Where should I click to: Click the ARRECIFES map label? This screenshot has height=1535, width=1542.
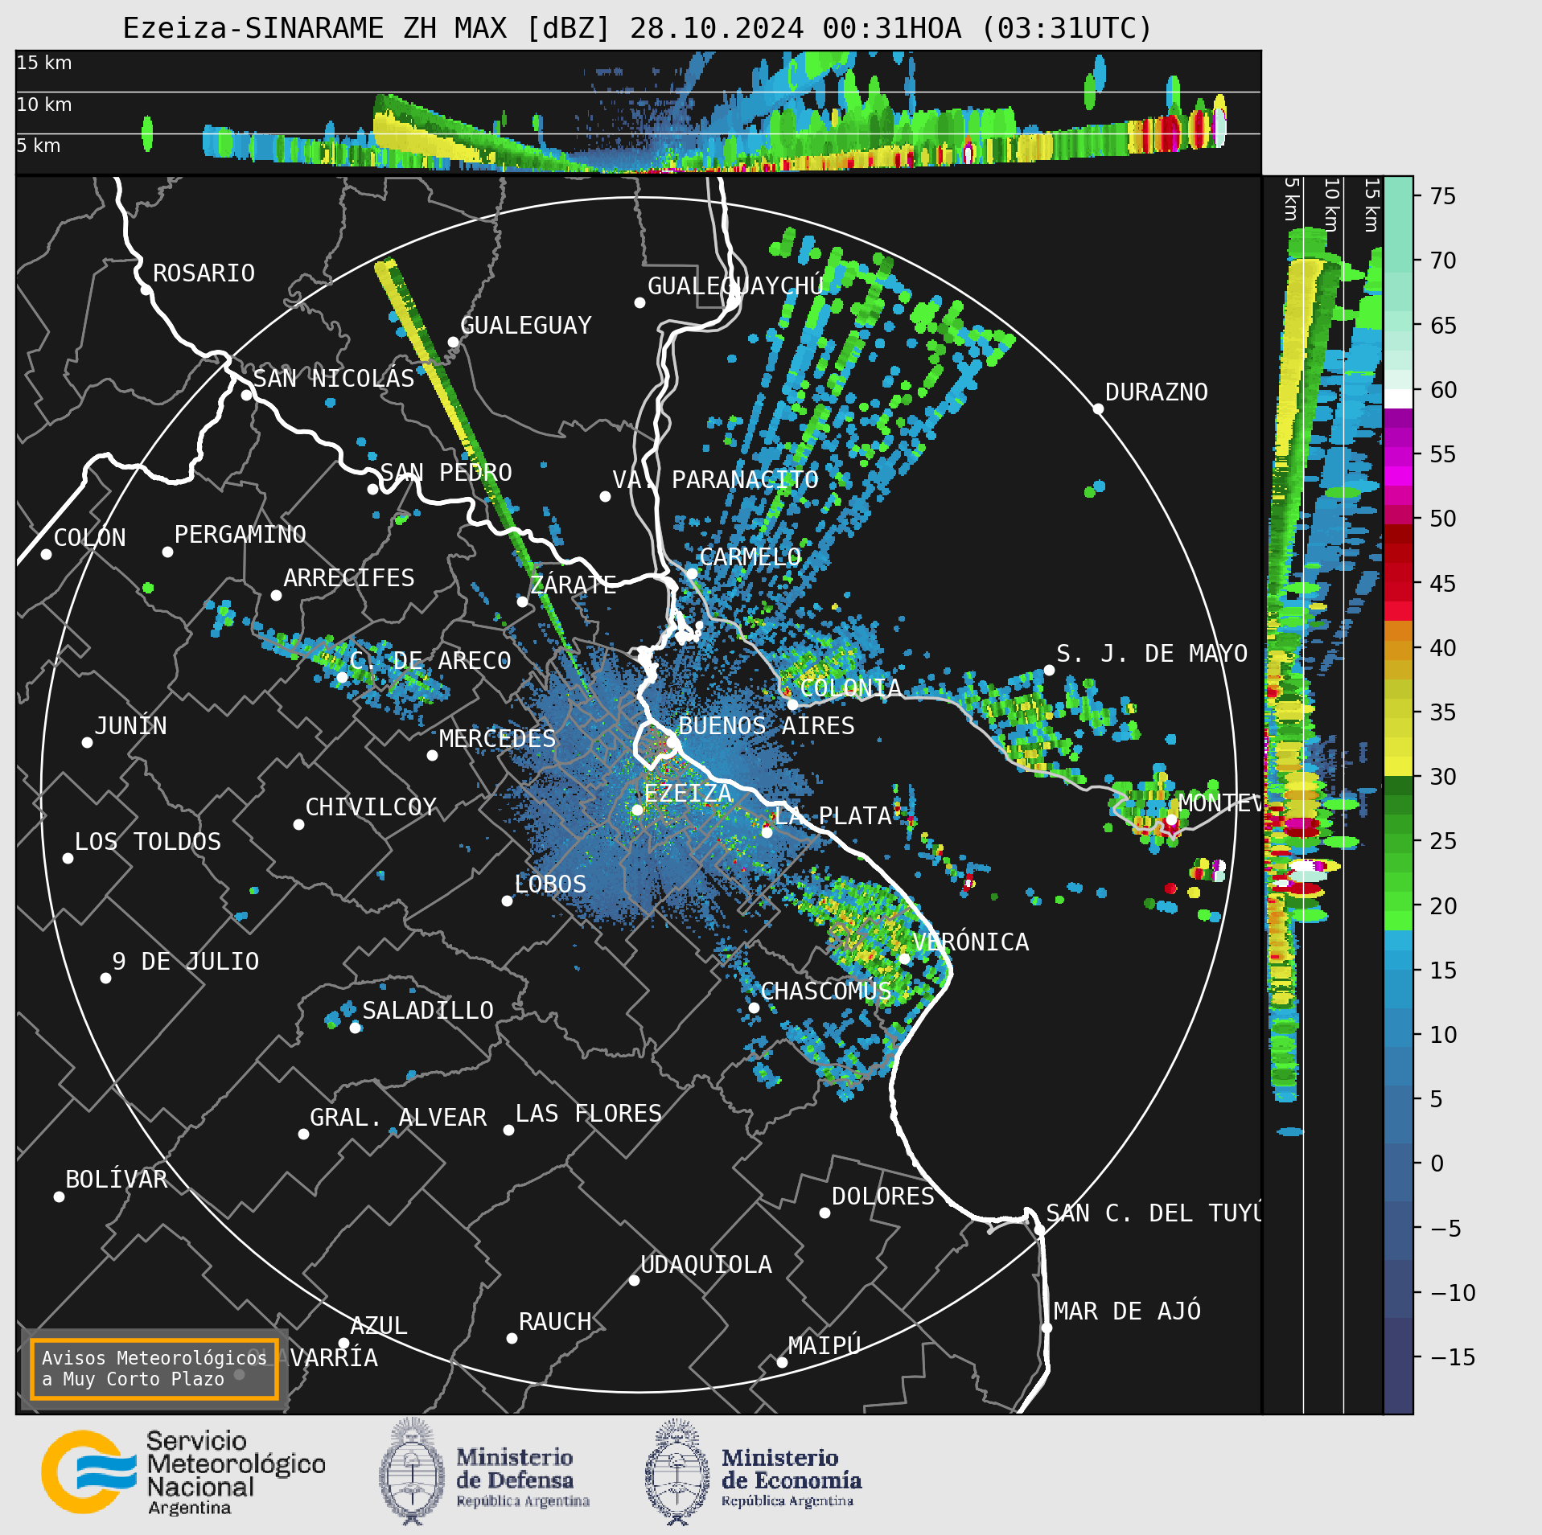(349, 577)
